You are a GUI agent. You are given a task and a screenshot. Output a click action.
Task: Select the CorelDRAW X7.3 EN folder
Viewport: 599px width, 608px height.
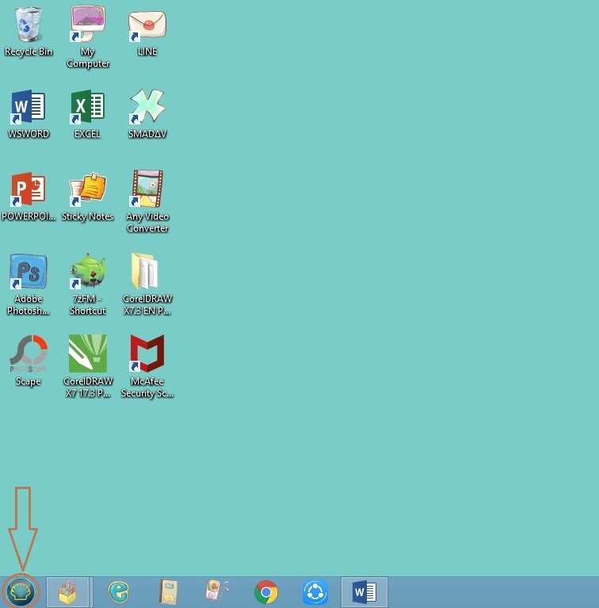pyautogui.click(x=145, y=271)
